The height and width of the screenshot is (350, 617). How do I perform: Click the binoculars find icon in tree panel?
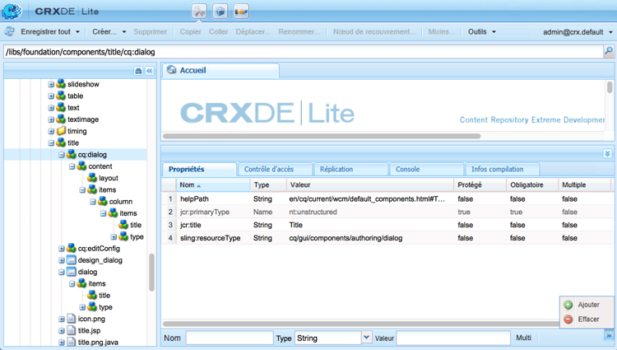pos(138,71)
